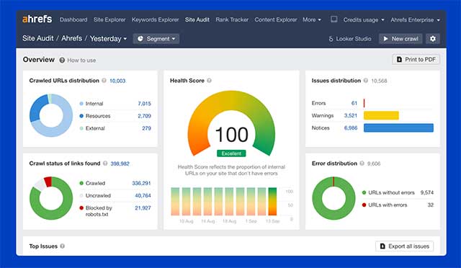
Task: Click the Crawl status donut chart
Action: (x=51, y=198)
